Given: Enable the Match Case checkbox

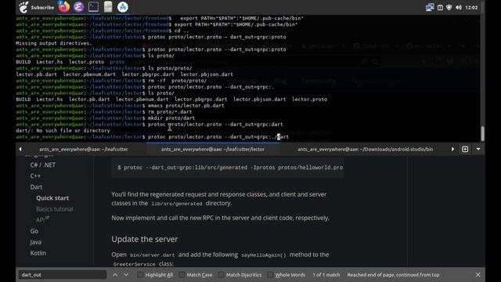Looking at the screenshot, I should tap(182, 275).
